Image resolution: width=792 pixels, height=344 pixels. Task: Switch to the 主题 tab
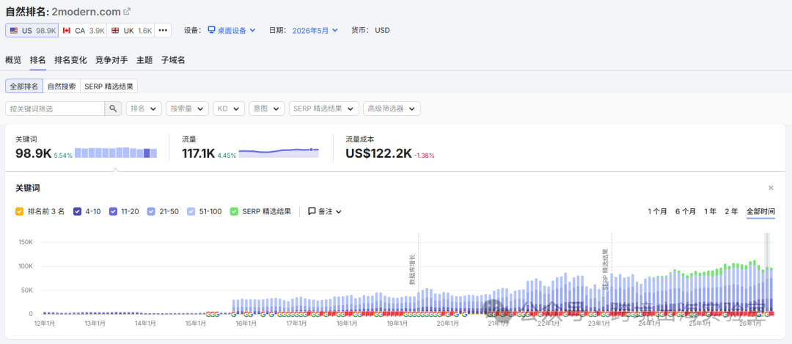(x=144, y=60)
